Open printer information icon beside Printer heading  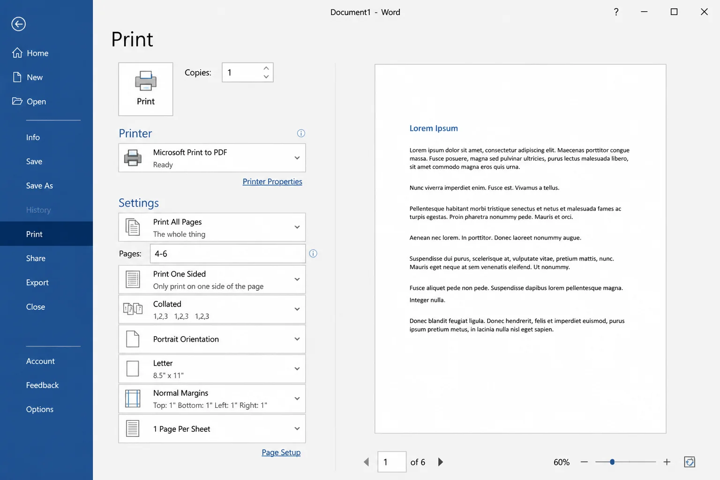click(x=301, y=134)
